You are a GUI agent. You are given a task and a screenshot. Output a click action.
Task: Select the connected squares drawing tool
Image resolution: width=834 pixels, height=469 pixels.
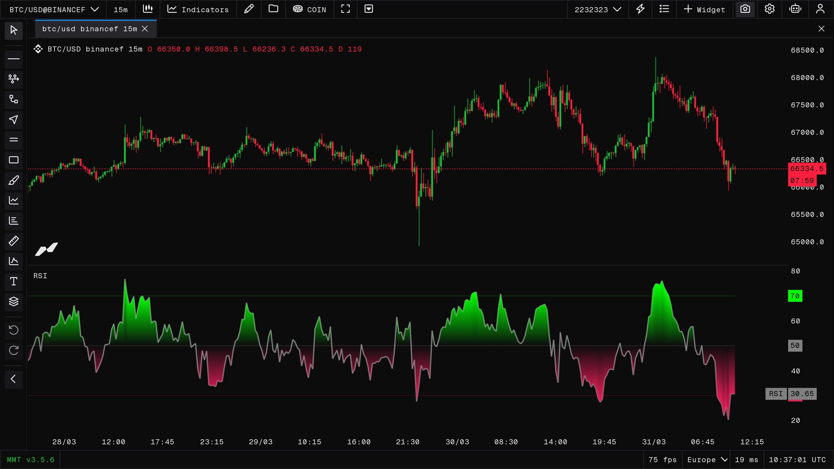click(x=14, y=99)
